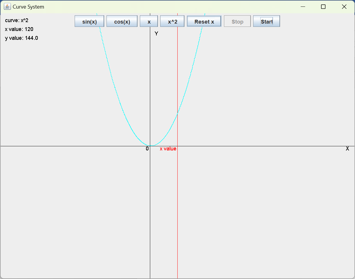Click the Y axis label
The width and height of the screenshot is (355, 279).
(x=156, y=34)
